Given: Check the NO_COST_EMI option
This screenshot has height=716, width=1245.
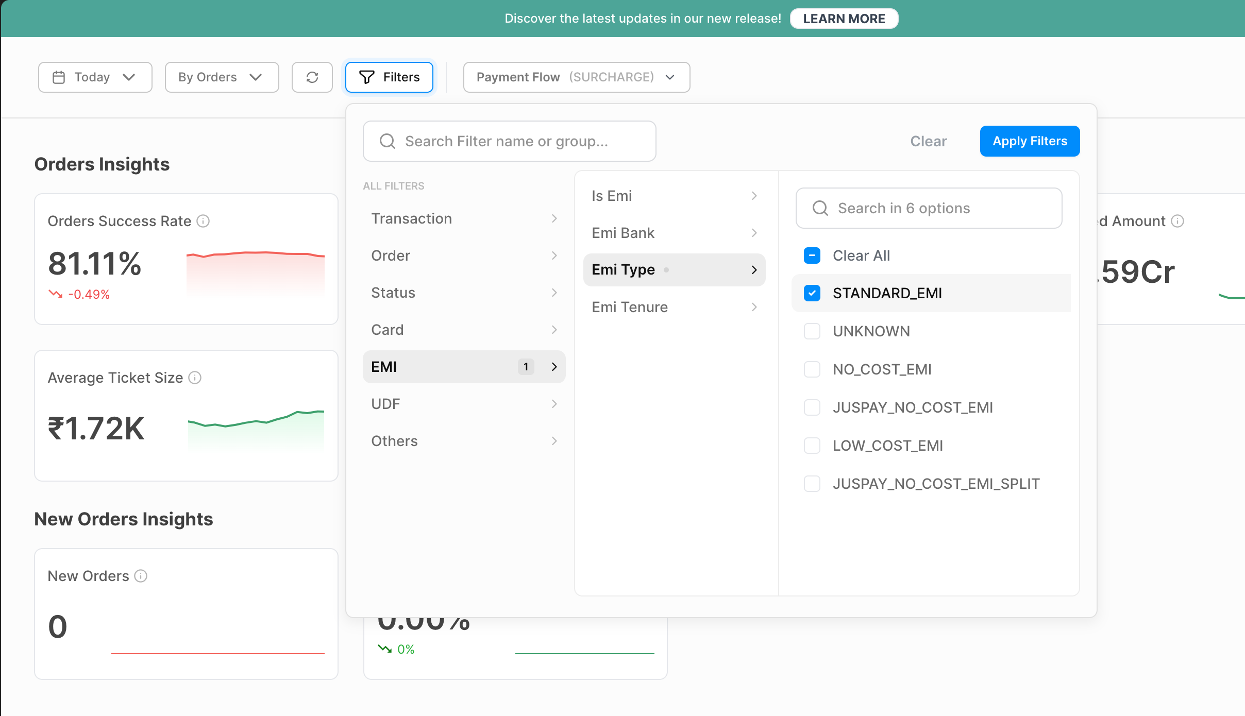Looking at the screenshot, I should [x=812, y=369].
